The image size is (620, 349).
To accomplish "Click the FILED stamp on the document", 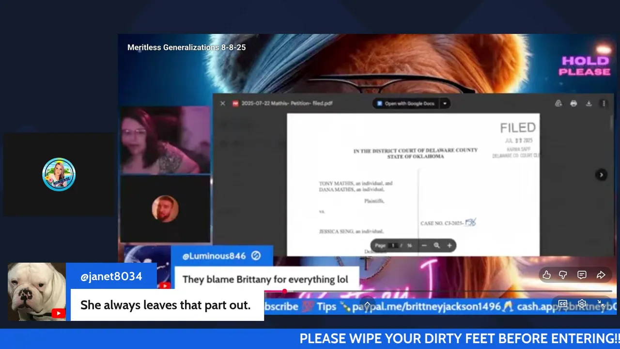I will click(518, 127).
